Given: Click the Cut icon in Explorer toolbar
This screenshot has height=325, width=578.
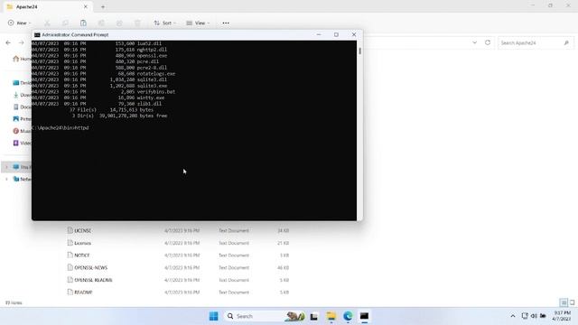Looking at the screenshot, I should (x=47, y=23).
